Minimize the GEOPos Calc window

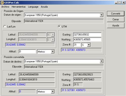coord(116,3)
